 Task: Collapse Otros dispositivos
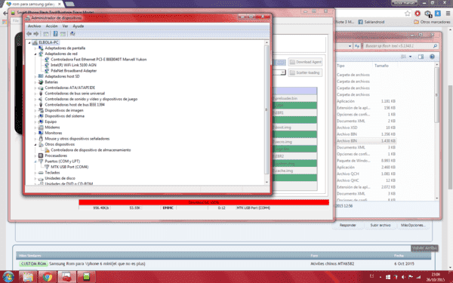[35, 144]
